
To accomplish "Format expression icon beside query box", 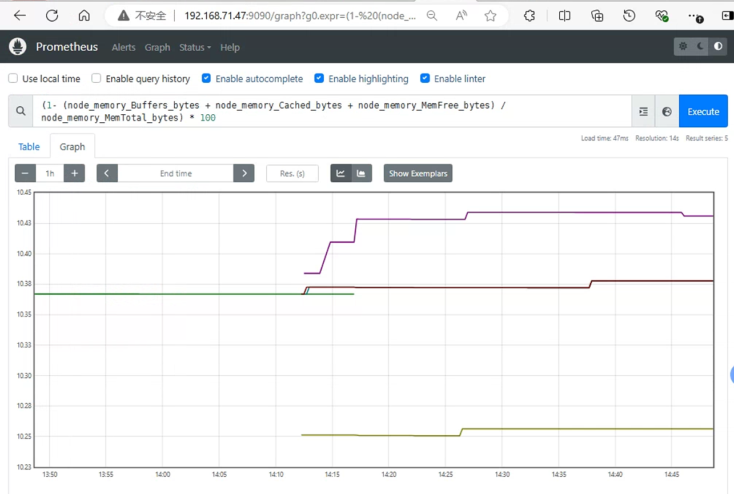I will point(644,111).
